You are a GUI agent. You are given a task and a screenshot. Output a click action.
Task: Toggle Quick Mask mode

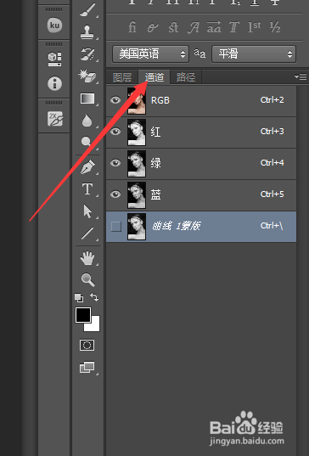(x=87, y=346)
